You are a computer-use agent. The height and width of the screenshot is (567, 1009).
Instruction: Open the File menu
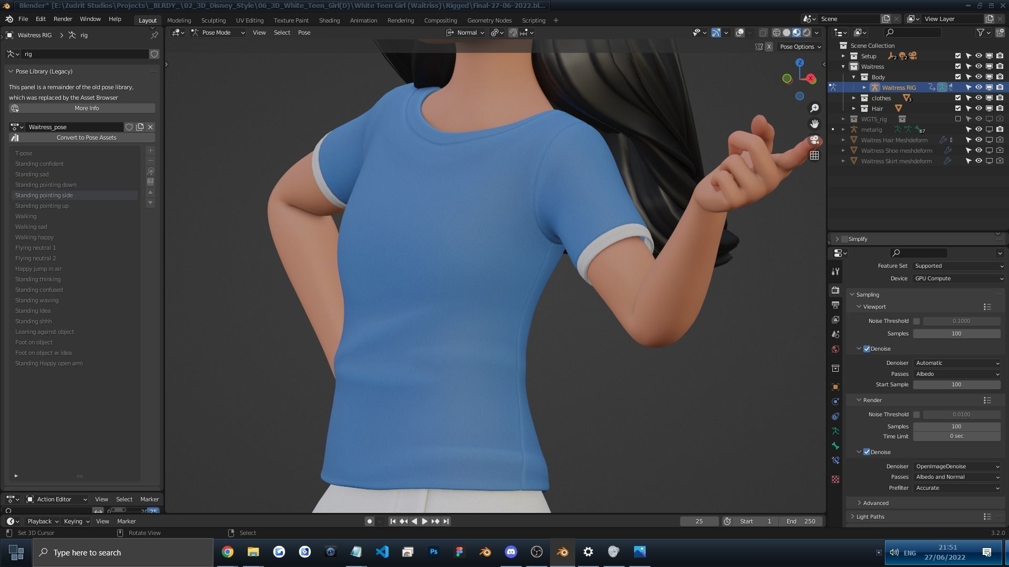[23, 19]
